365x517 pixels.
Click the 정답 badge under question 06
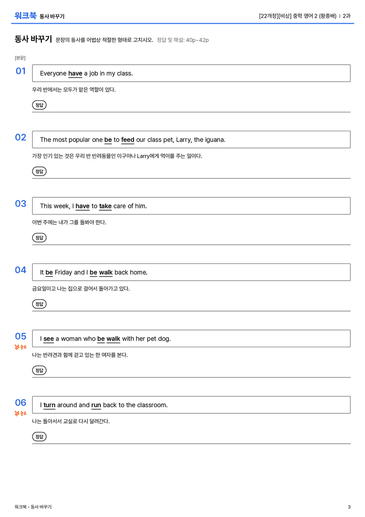pyautogui.click(x=39, y=437)
